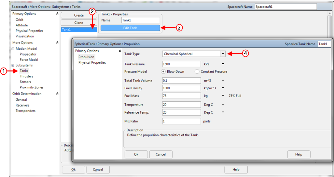This screenshot has width=334, height=177.
Task: Open Spacecraft Physical Properties page
Action: click(x=29, y=31)
